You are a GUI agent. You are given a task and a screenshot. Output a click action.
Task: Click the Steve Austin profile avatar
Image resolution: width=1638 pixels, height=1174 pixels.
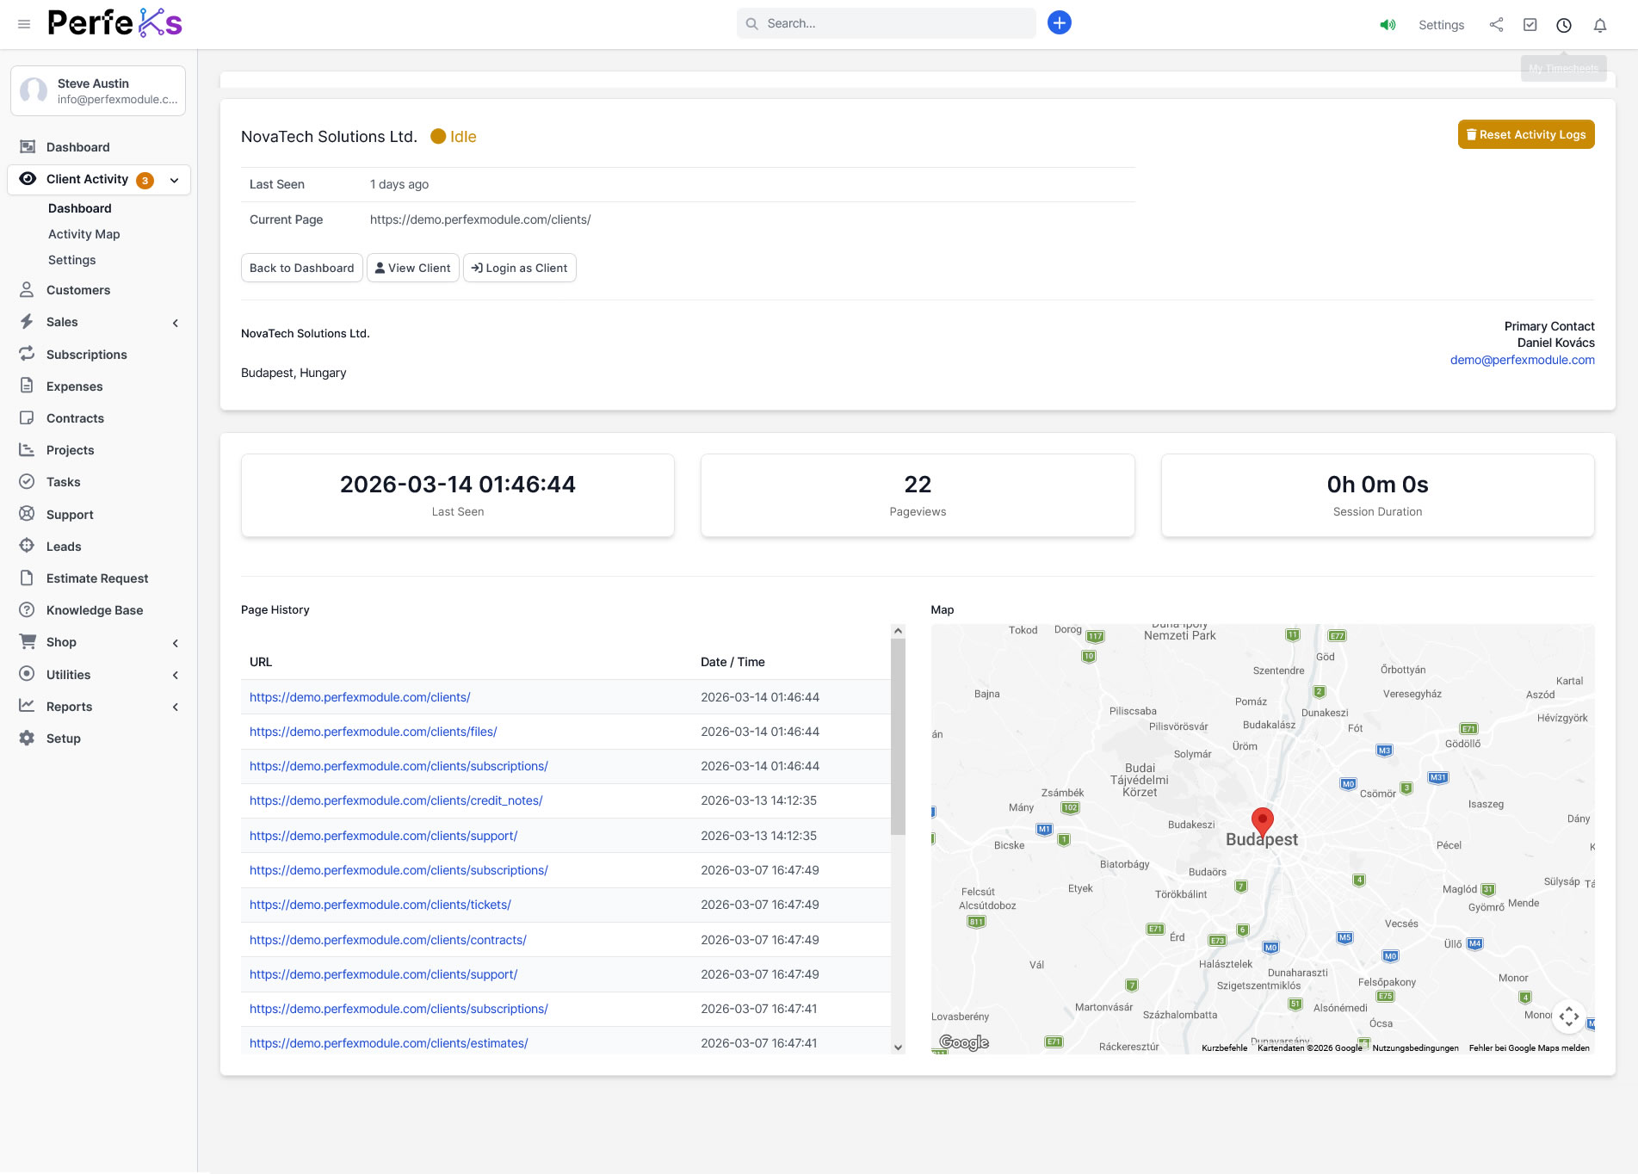click(34, 90)
